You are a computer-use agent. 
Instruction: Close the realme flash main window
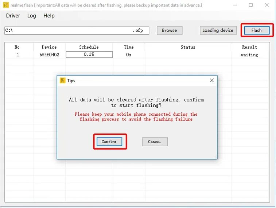[x=267, y=5]
